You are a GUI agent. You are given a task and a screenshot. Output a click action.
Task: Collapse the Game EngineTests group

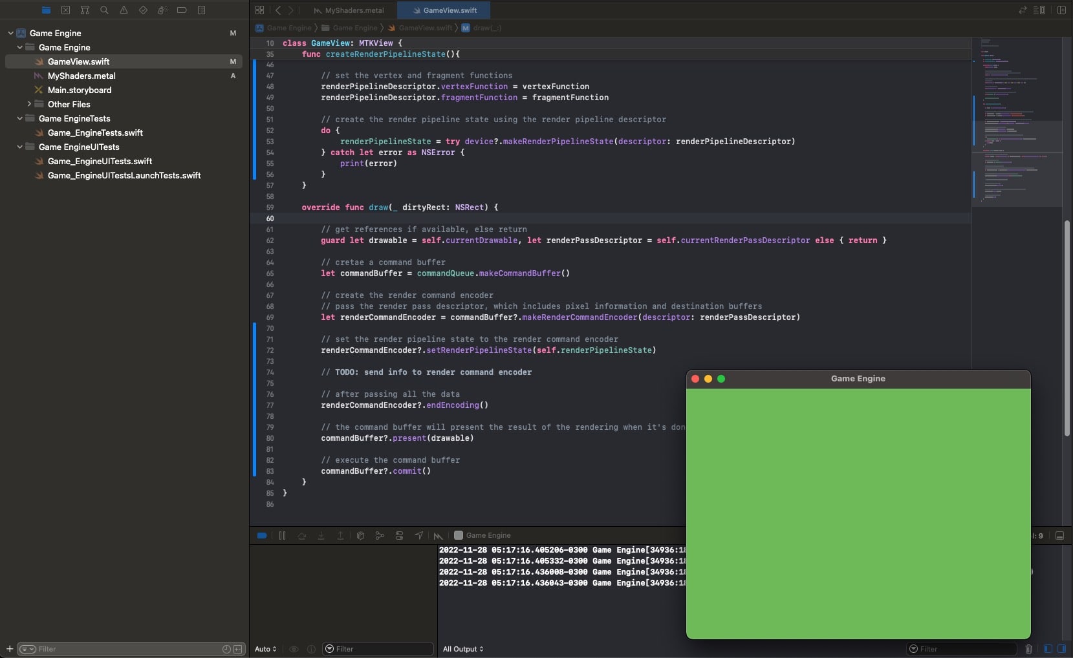click(19, 118)
